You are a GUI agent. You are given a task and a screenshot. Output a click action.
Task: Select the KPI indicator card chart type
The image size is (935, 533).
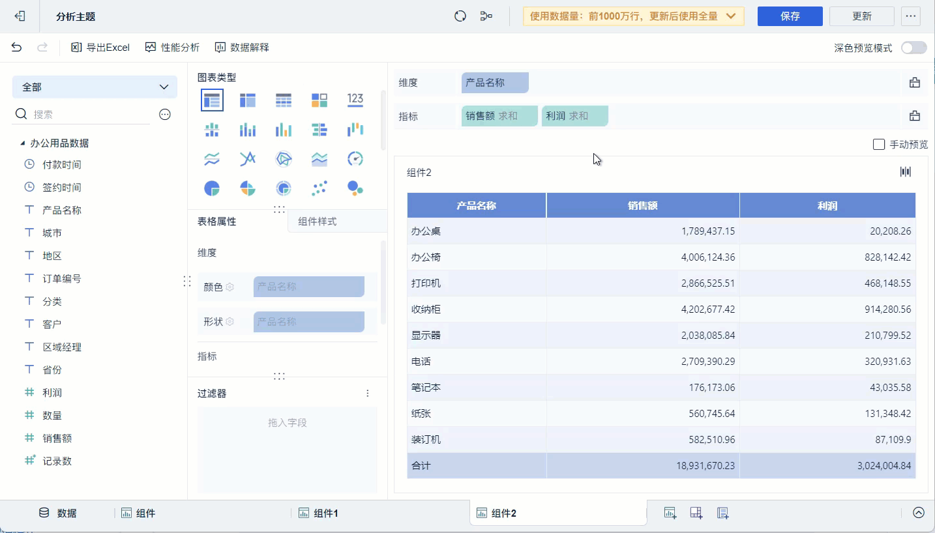point(319,100)
